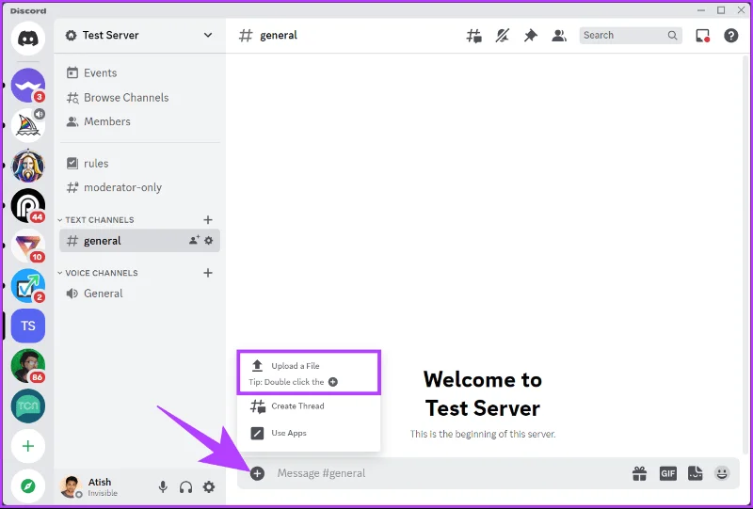Open Atish user profile panel
Image resolution: width=753 pixels, height=509 pixels.
coord(89,487)
